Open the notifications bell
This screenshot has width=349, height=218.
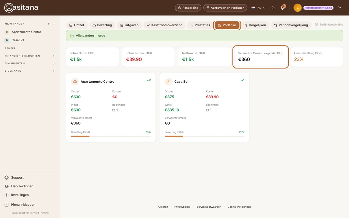pos(283,7)
